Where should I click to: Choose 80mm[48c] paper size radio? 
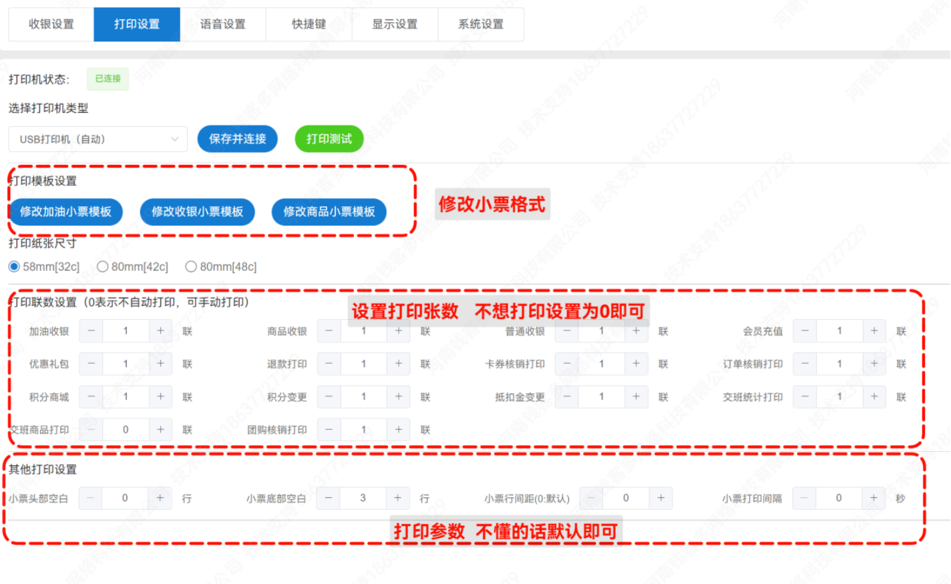click(191, 267)
